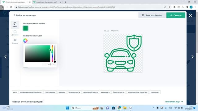Open tab search dropdown chevron
The width and height of the screenshot is (198, 111).
click(x=177, y=2)
